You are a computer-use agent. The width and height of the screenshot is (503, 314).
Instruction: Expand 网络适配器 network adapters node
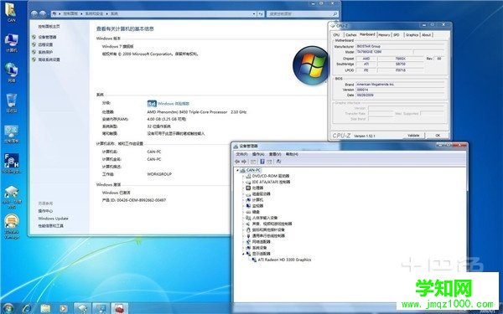coord(243,242)
